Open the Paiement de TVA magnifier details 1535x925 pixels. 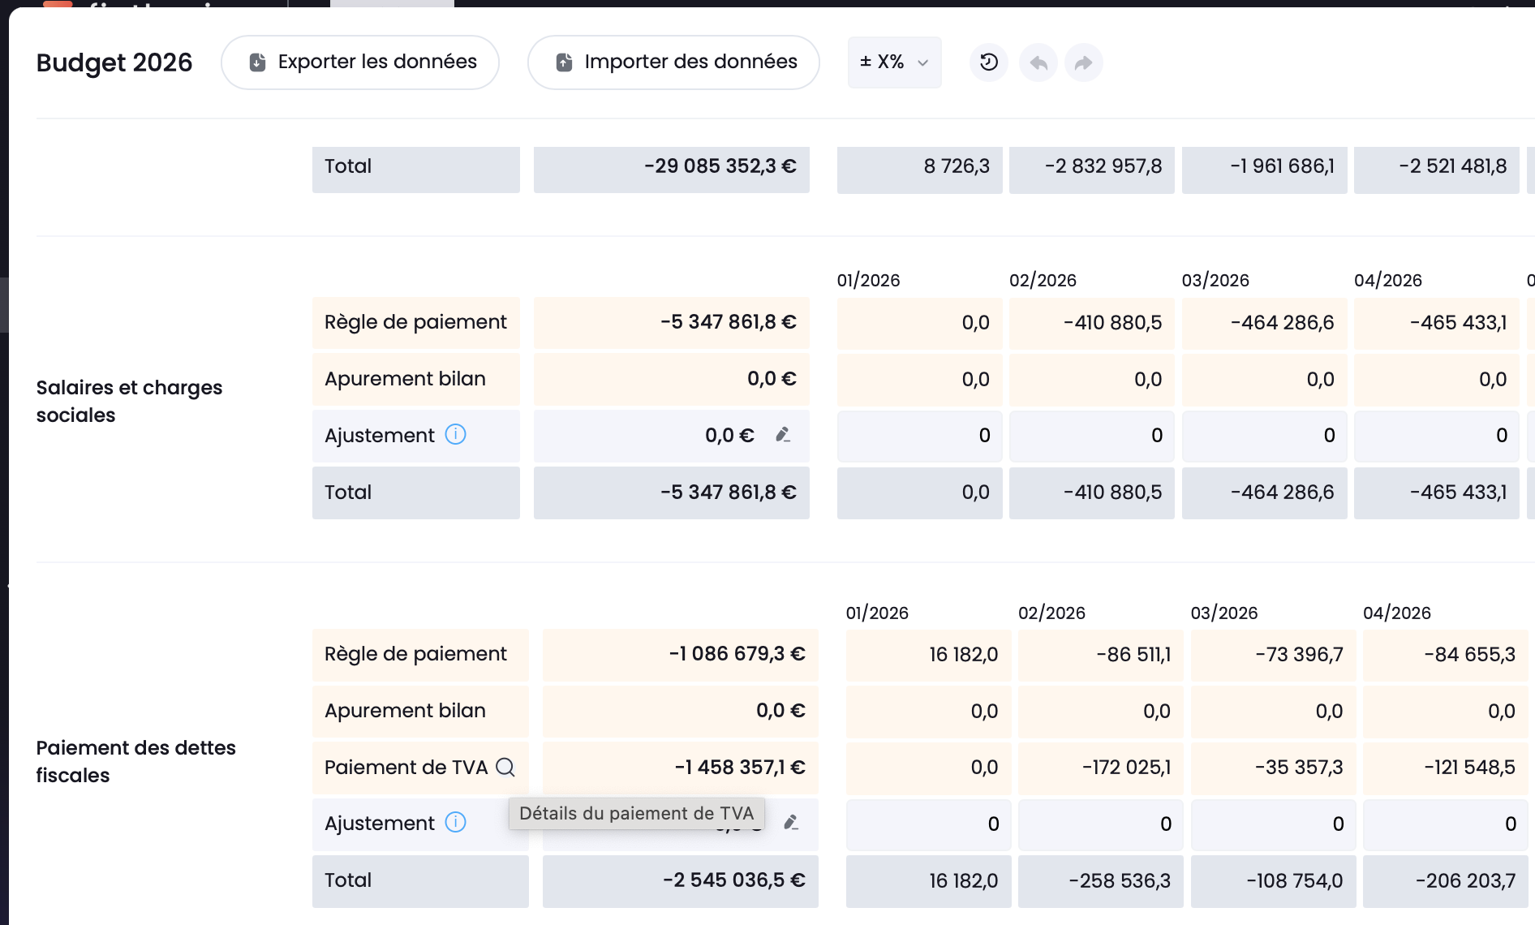tap(505, 767)
